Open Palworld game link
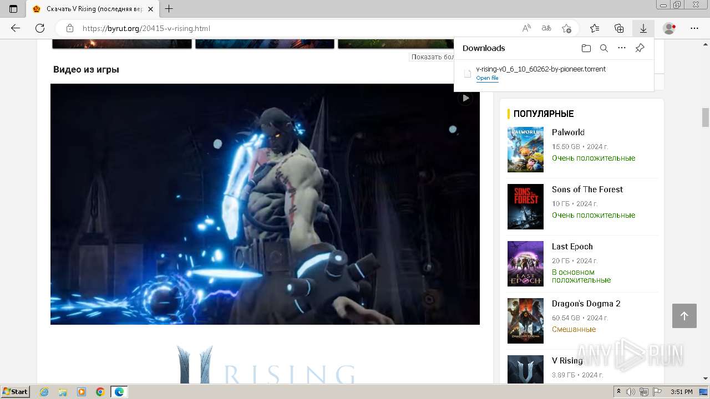Viewport: 710px width, 399px height. 568,132
